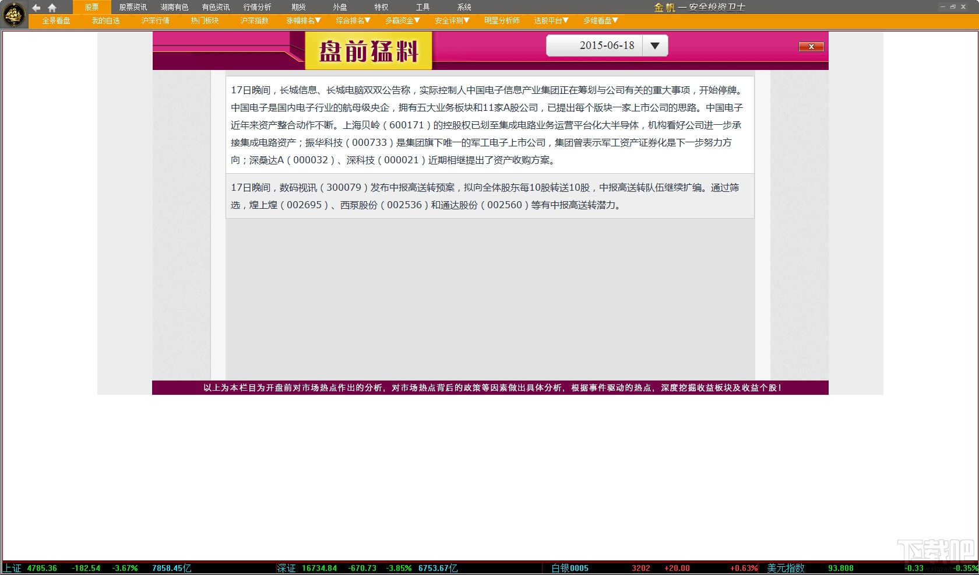Open the 特权 menu

click(381, 7)
